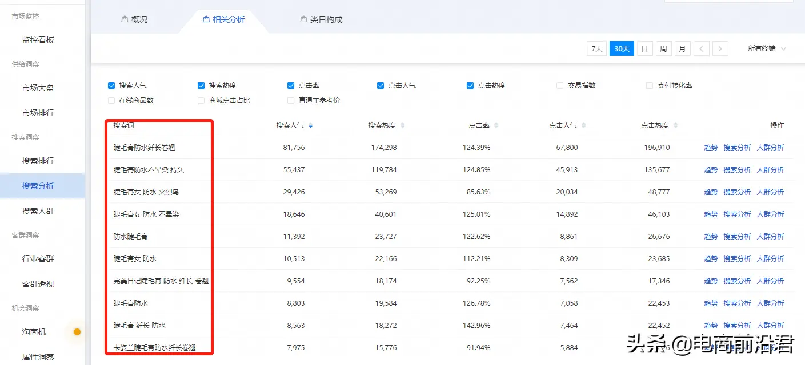Uncheck 点击人气 checkbox
805x365 pixels.
point(381,86)
